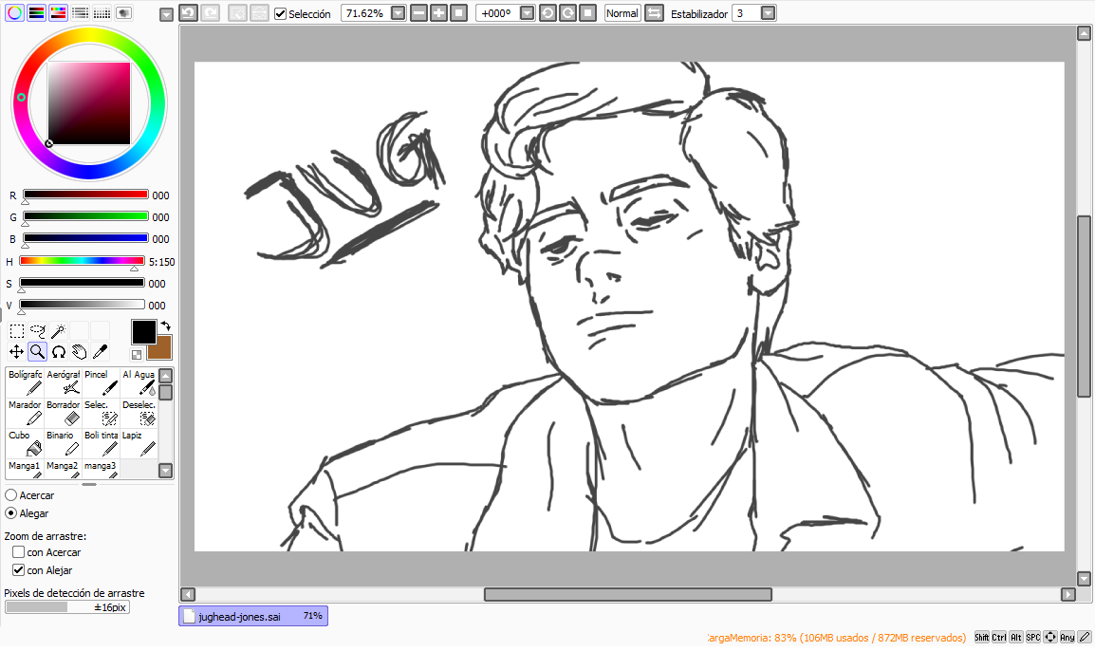Click the Redo arrow button
1095x651 pixels.
210,12
